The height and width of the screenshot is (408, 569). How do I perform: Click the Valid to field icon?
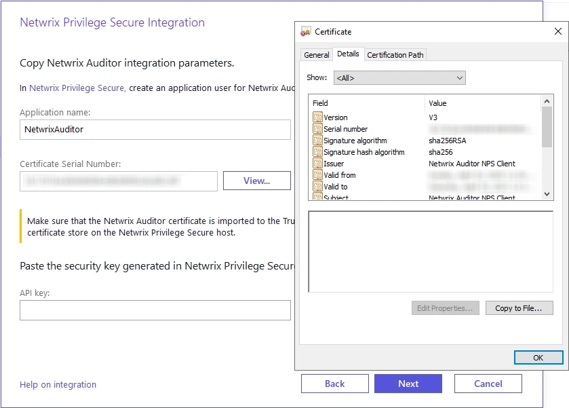point(318,186)
